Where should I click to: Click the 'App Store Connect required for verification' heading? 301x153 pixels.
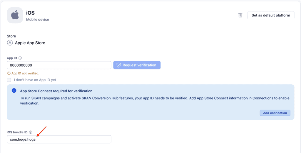pyautogui.click(x=56, y=91)
